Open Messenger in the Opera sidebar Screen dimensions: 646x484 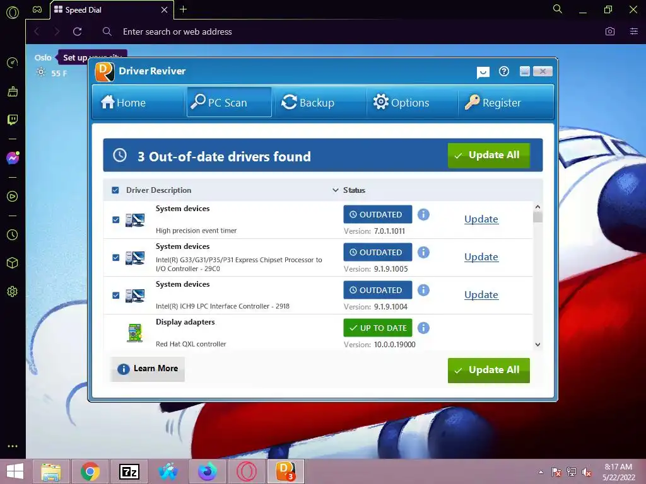[13, 158]
